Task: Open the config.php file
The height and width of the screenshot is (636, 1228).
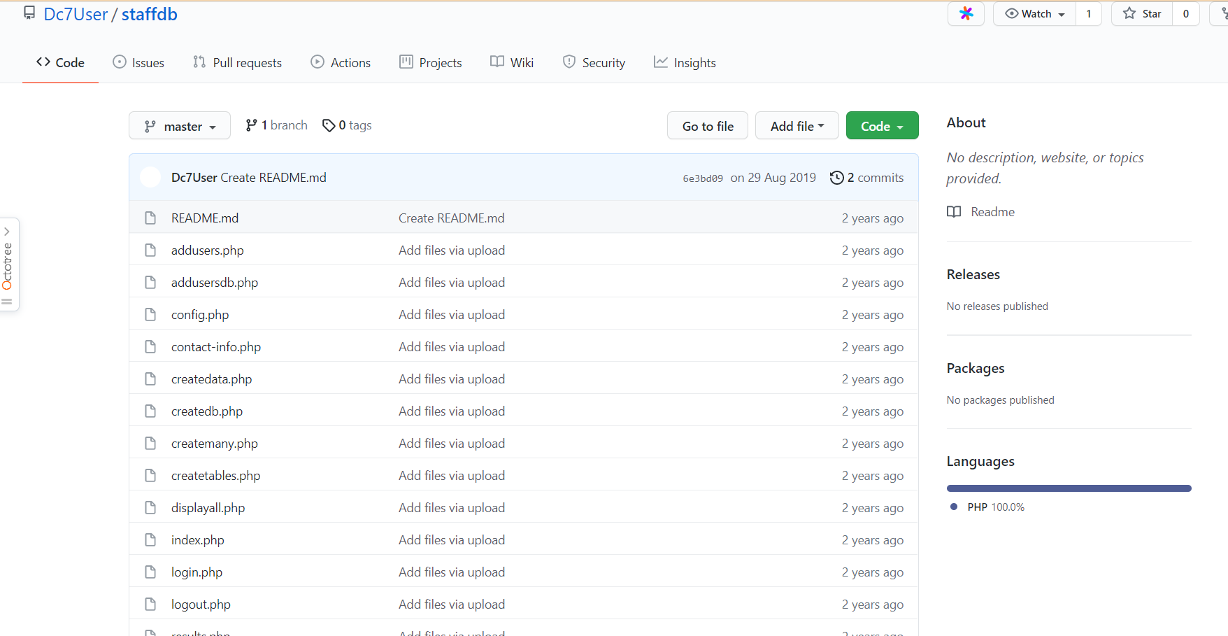Action: (200, 315)
